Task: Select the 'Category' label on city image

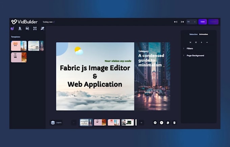Action: pos(143,51)
